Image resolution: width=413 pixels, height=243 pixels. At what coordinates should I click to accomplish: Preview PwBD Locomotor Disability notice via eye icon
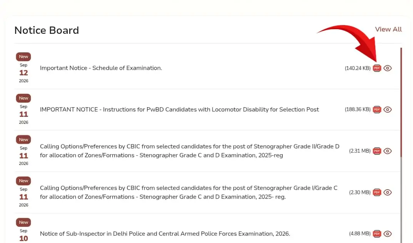388,110
